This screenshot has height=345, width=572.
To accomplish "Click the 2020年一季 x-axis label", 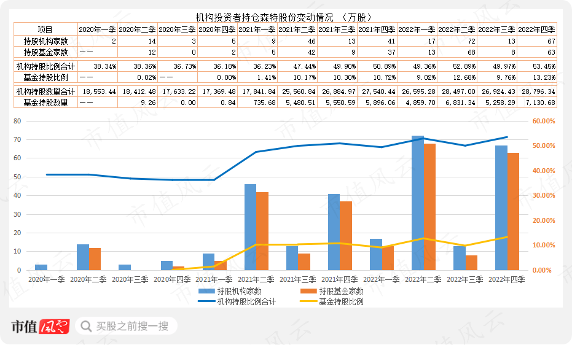I will [x=47, y=279].
